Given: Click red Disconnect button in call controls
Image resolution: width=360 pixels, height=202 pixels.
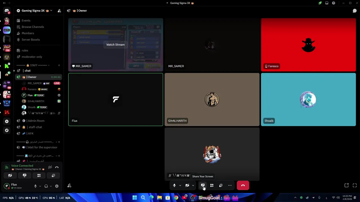Looking at the screenshot, I should [243, 185].
